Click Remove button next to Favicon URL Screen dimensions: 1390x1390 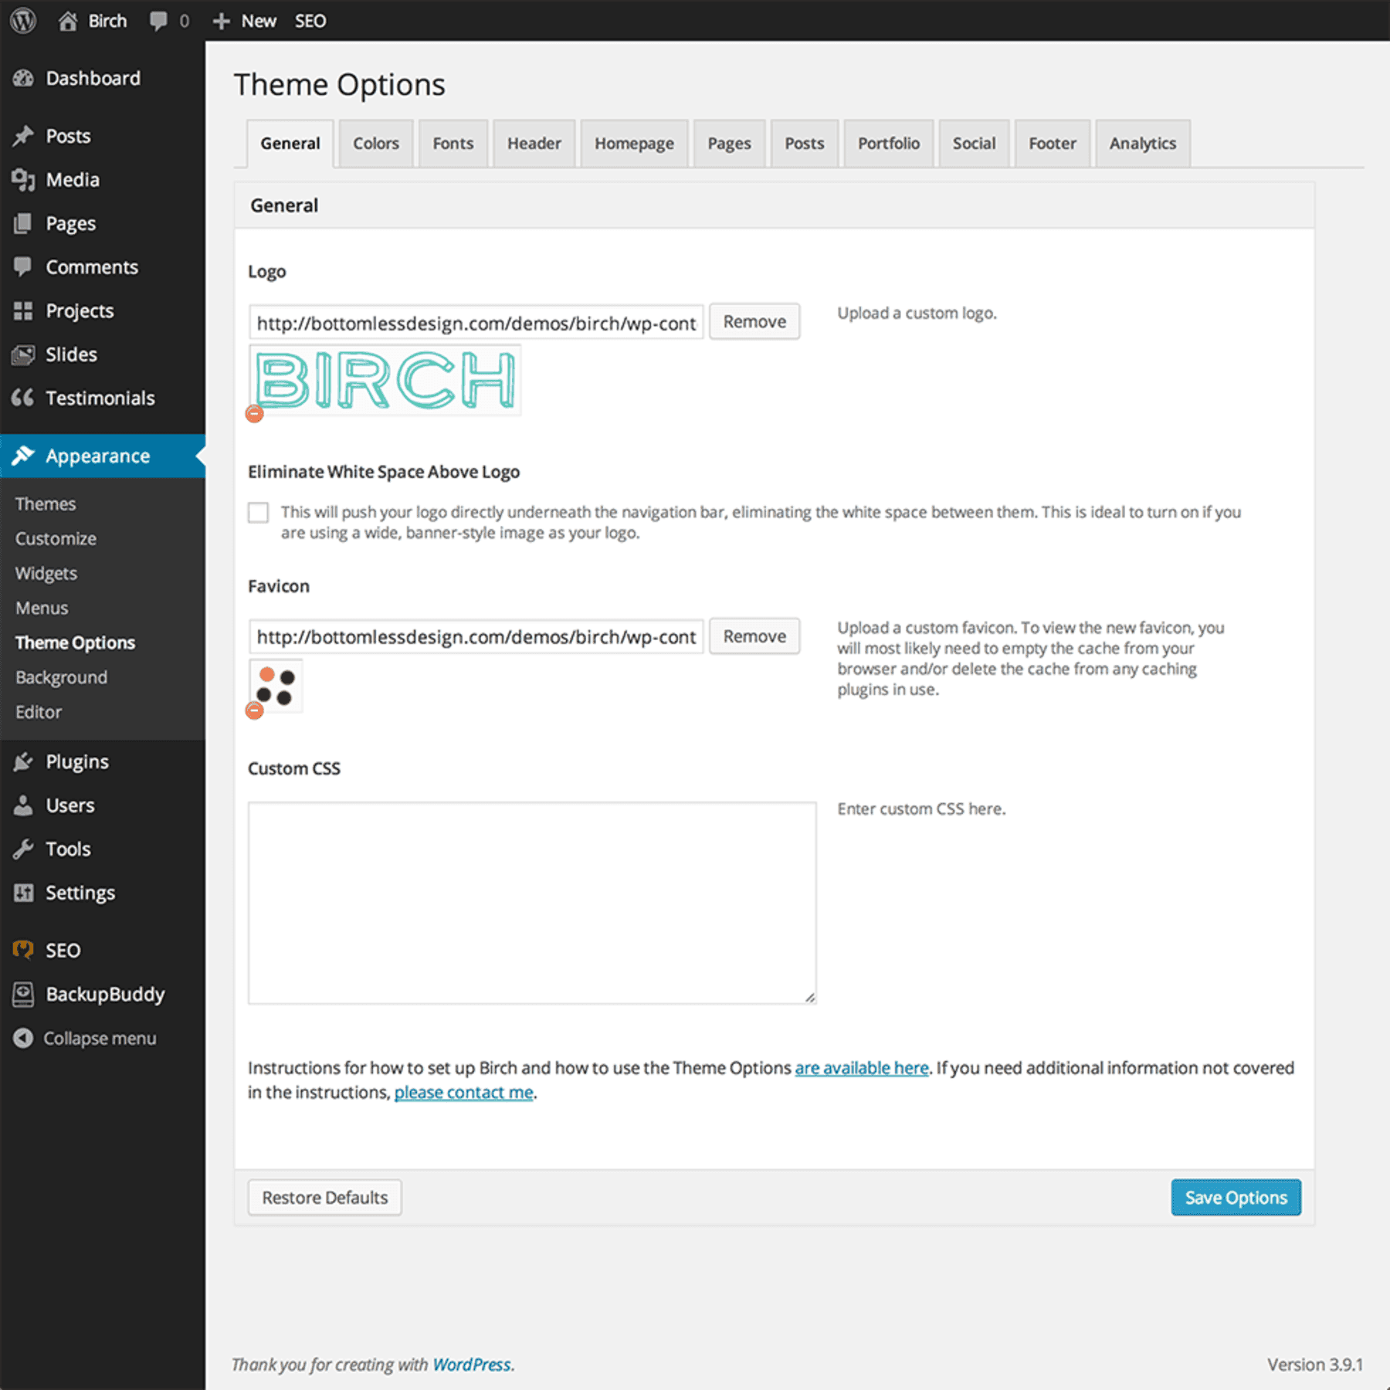coord(754,636)
